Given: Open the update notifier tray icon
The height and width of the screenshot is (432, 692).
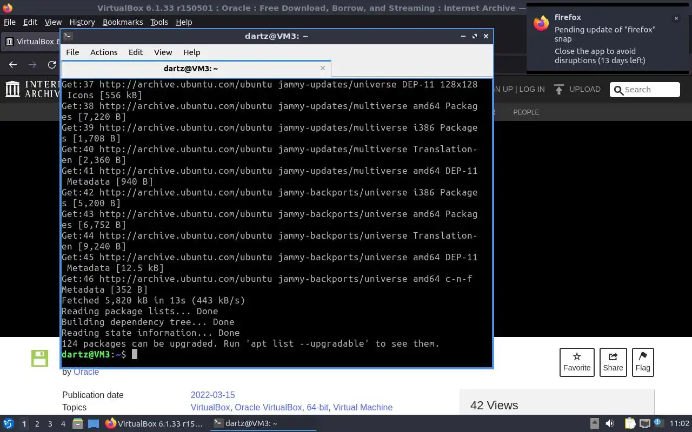Looking at the screenshot, I should 660,424.
